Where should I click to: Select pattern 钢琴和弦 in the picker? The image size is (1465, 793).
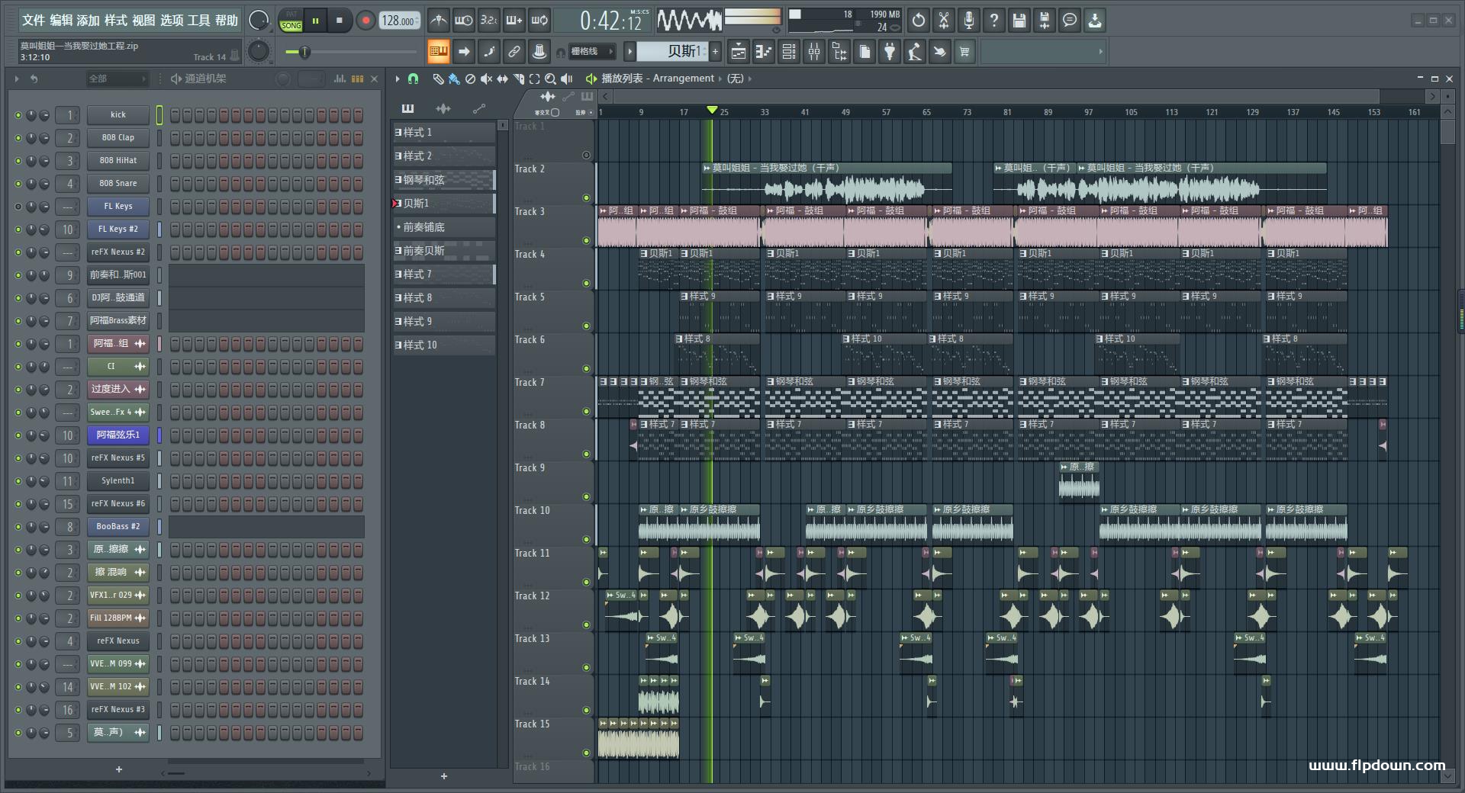tap(443, 180)
